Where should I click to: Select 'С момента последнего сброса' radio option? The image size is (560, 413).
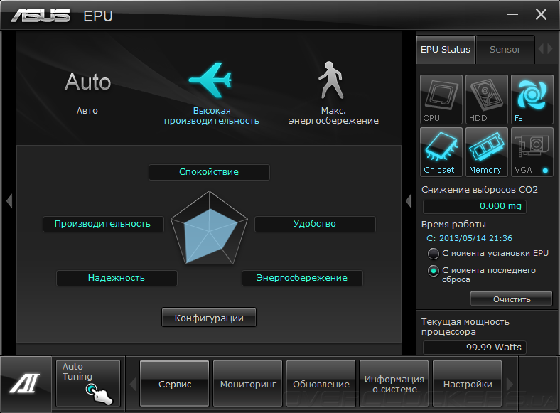click(x=434, y=271)
